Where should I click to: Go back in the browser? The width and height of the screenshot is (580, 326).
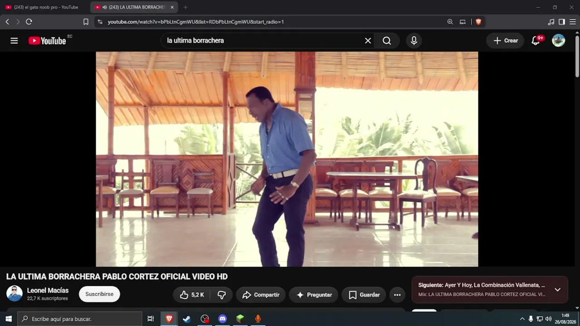coord(7,22)
